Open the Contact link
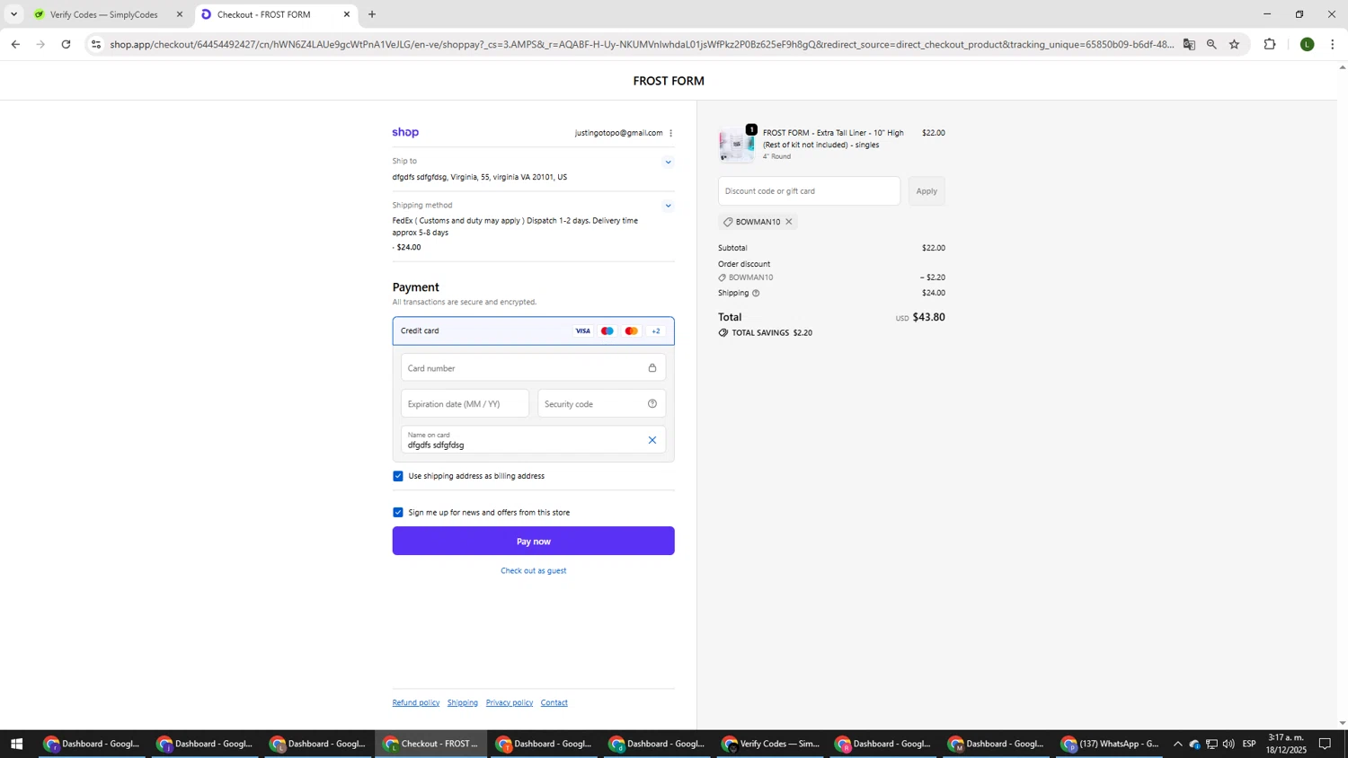This screenshot has width=1348, height=758. tap(554, 703)
